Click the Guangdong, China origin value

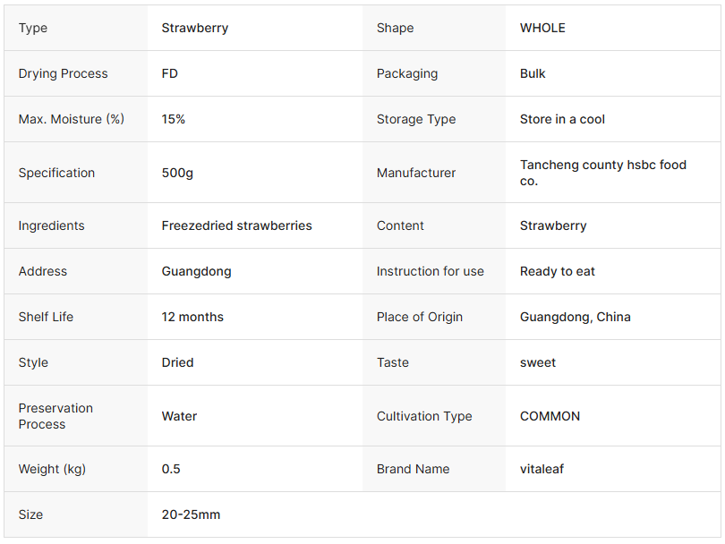[x=575, y=317]
